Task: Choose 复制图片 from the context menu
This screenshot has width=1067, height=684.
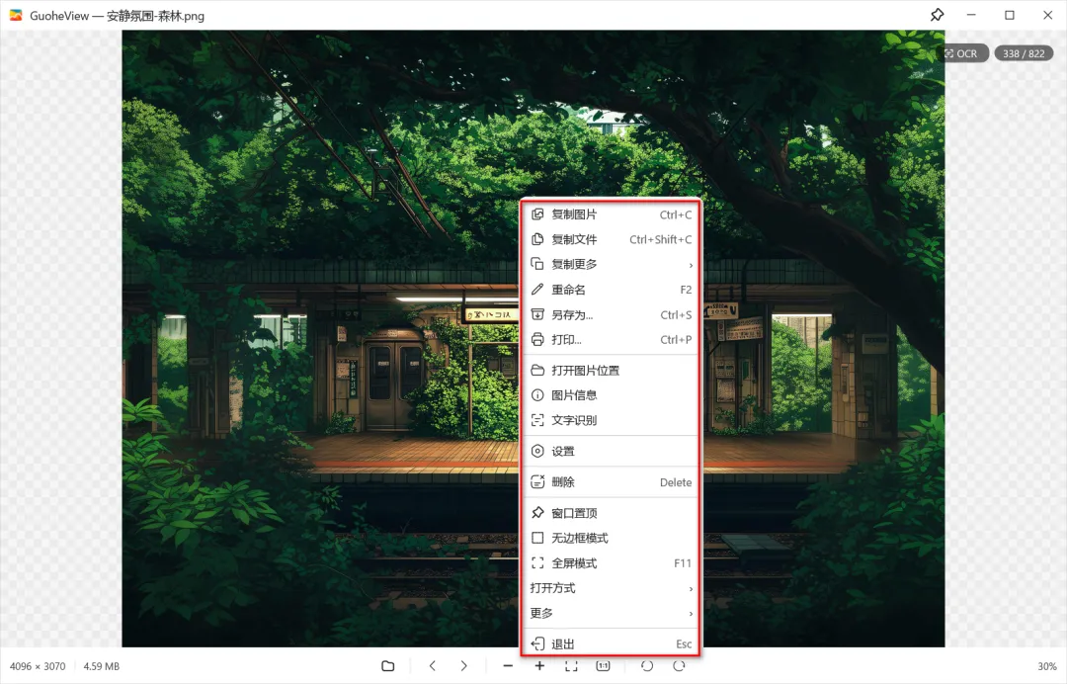Action: coord(611,214)
